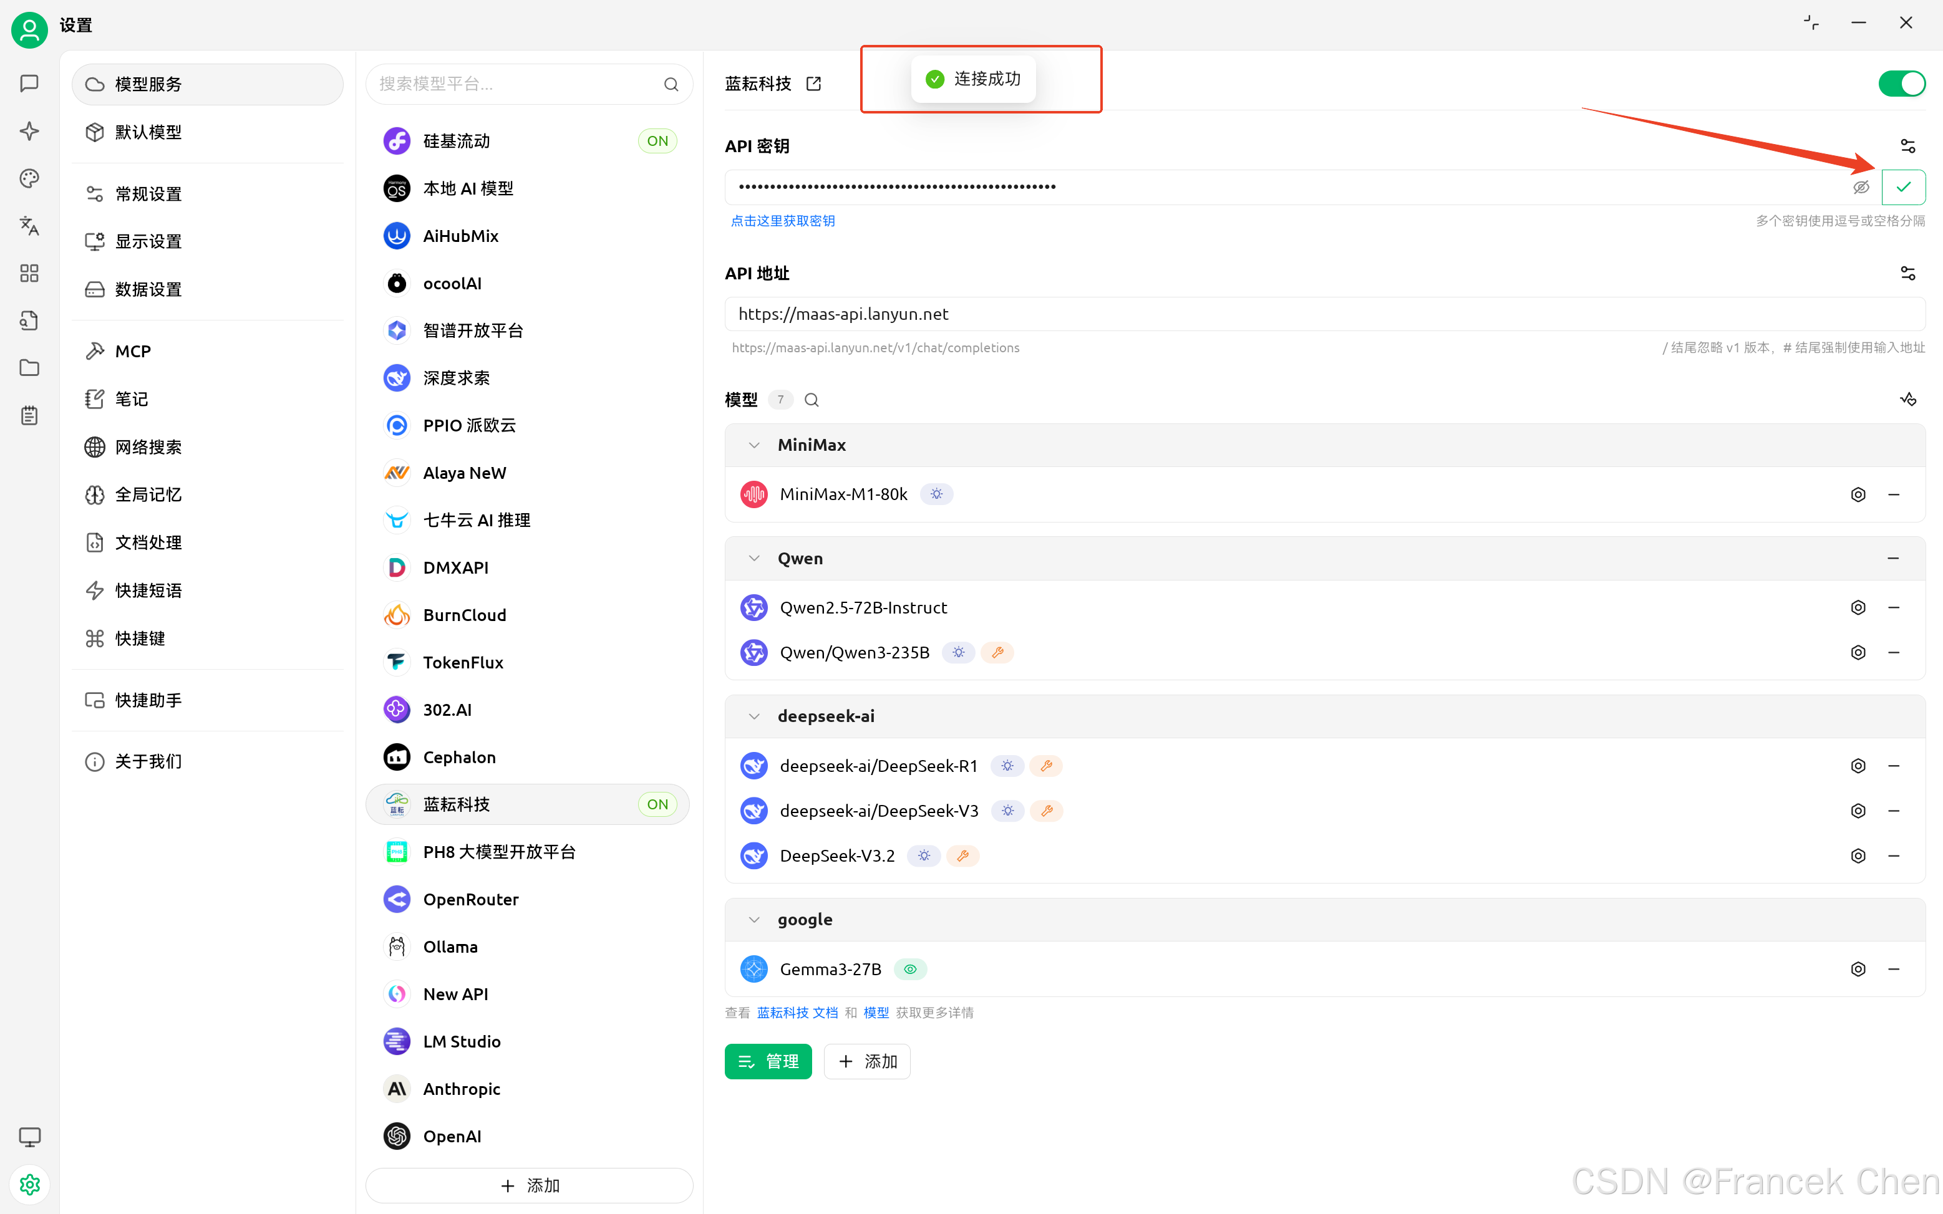Open settings for deepseek-ai/DeepSeek-R1 model
Viewport: 1943px width, 1214px height.
[x=1858, y=766]
